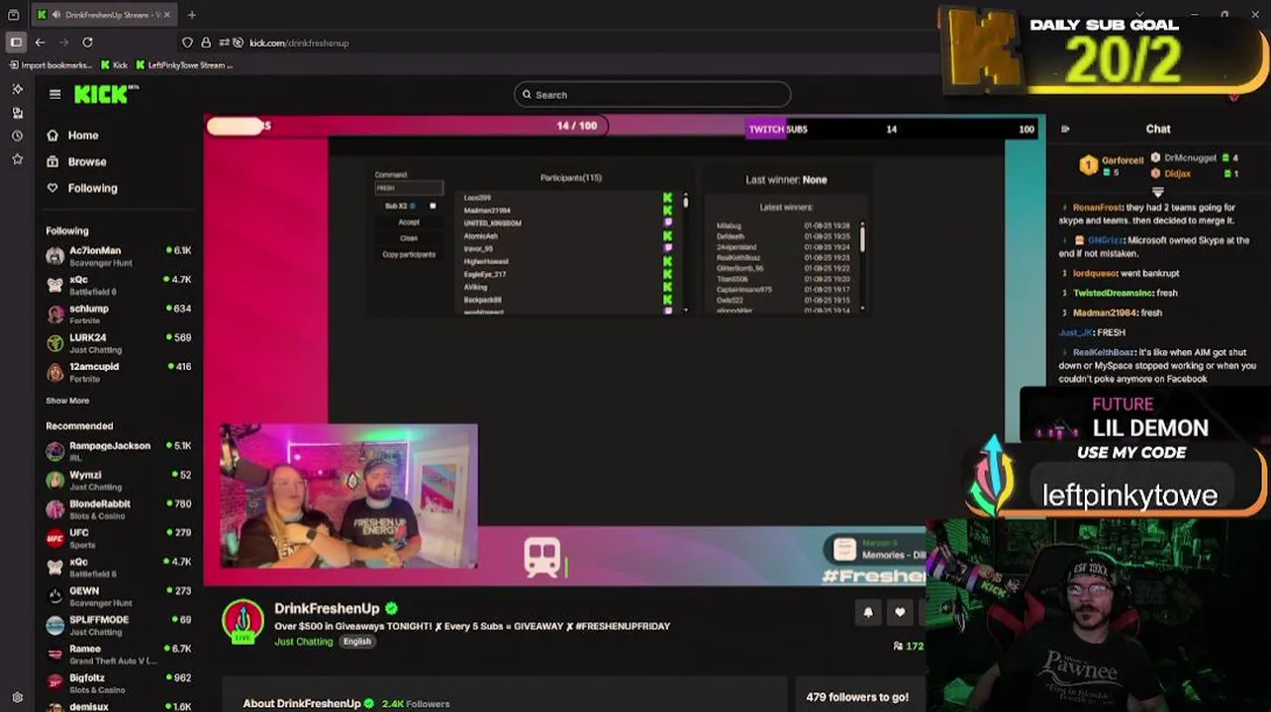Toggle the browser sidebar button
Image resolution: width=1271 pixels, height=712 pixels.
coord(16,43)
